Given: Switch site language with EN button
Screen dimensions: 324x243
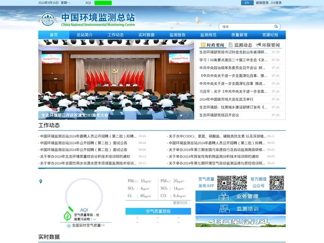Looking at the screenshot, I should [247, 3].
